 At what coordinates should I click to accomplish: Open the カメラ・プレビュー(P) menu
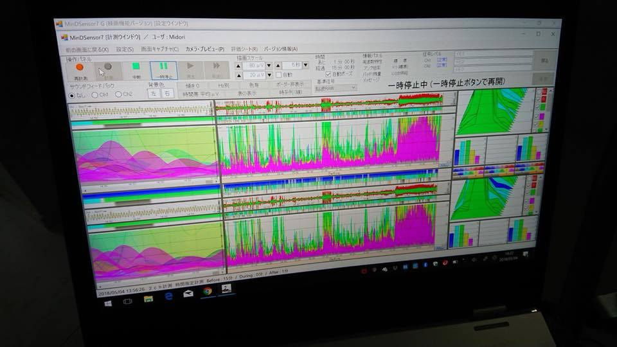pos(204,49)
